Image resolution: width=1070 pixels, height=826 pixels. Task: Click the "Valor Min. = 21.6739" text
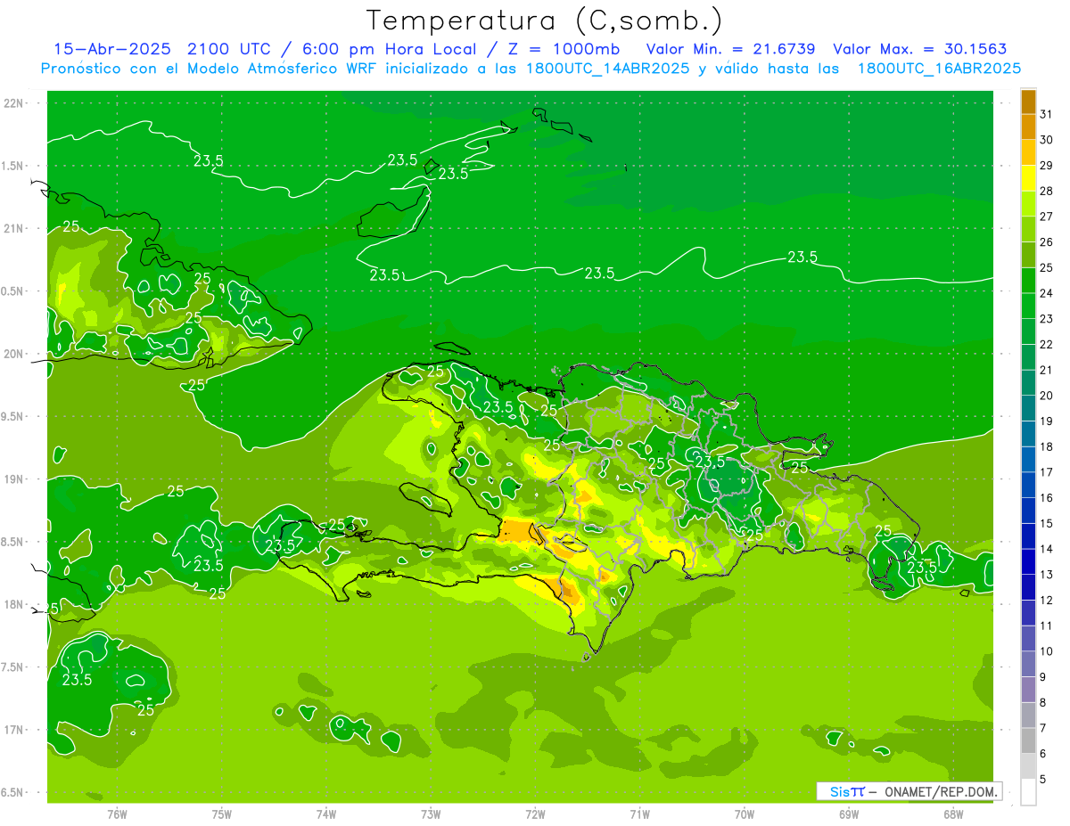click(x=730, y=49)
